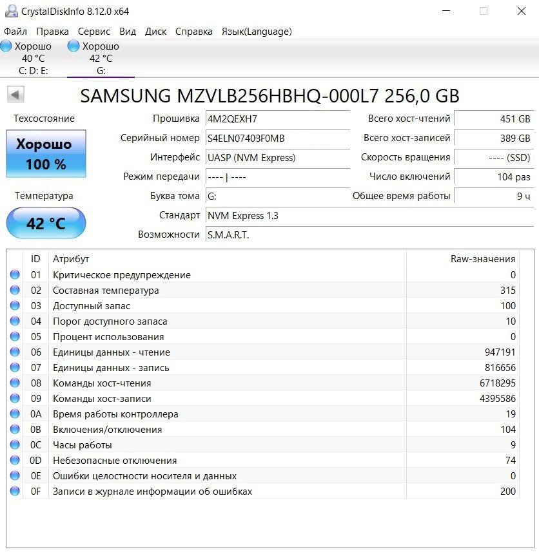Select the Единицы данных - чтение row
Viewport: 539px width, 554px height.
point(263,352)
